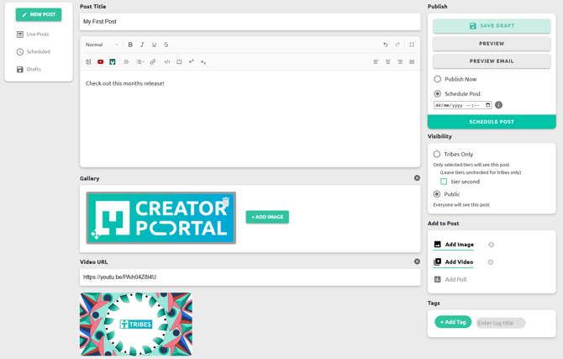Insert a YouTube video embed
563x359 pixels.
101,62
